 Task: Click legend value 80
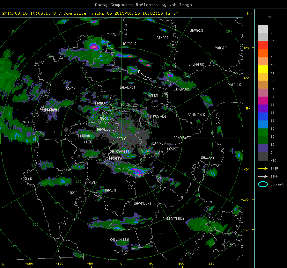pos(272,25)
